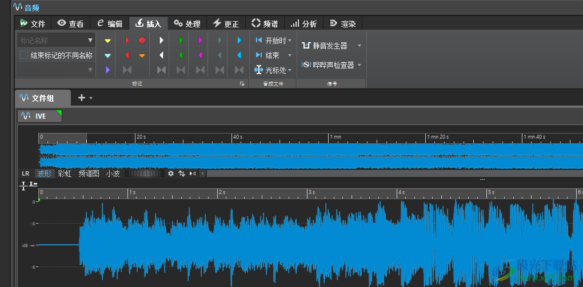The height and width of the screenshot is (287, 583).
Task: Expand the 静音发生器 dropdown arrow
Action: pos(360,46)
